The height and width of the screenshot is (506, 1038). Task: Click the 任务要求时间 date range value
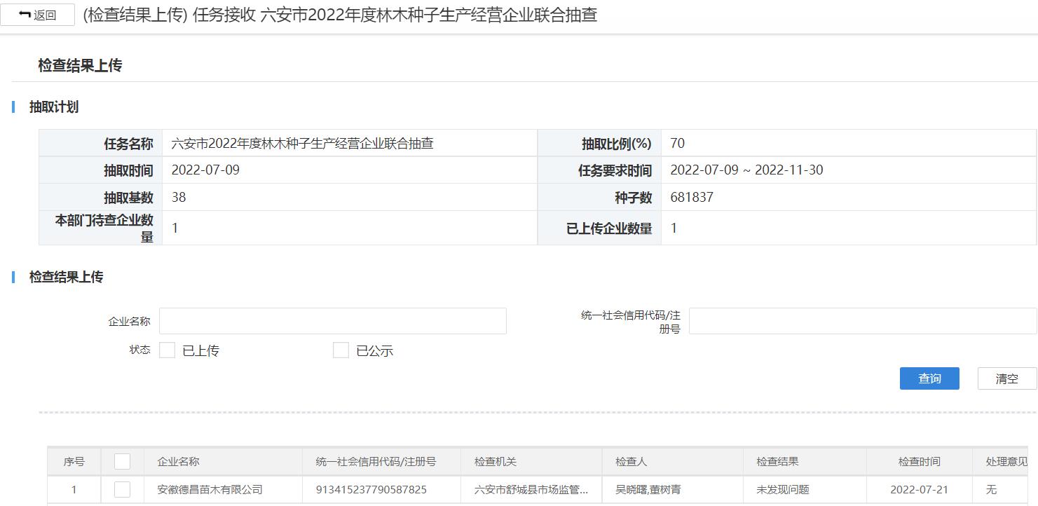click(746, 170)
